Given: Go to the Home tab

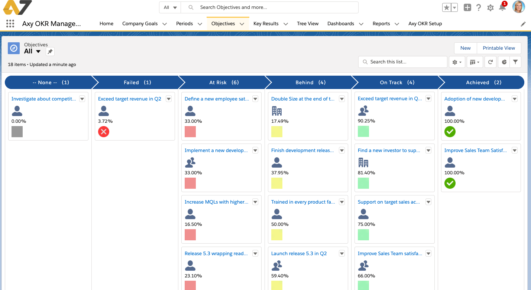Looking at the screenshot, I should point(106,24).
